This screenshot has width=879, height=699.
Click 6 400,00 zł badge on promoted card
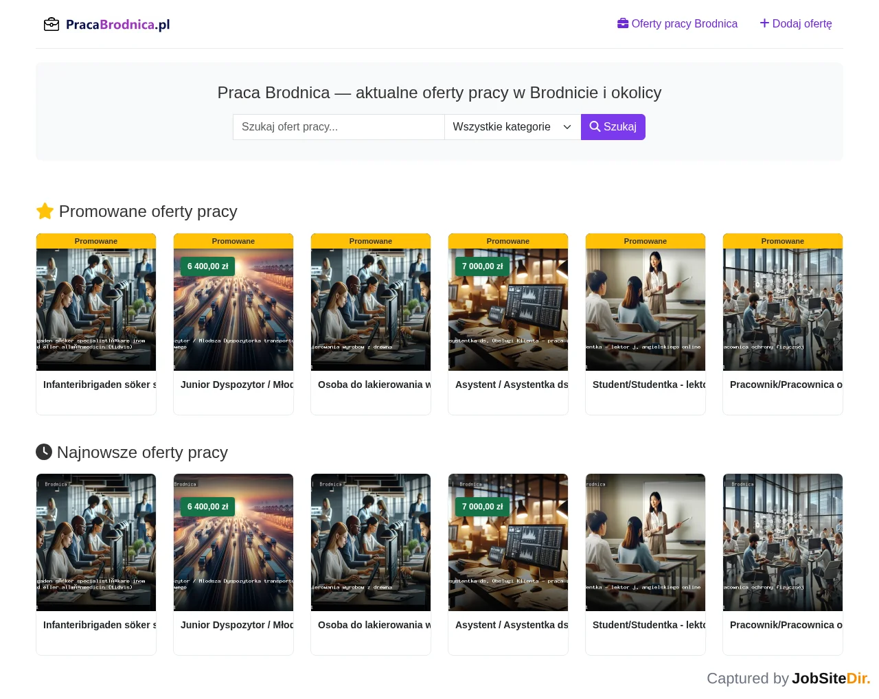(x=208, y=266)
